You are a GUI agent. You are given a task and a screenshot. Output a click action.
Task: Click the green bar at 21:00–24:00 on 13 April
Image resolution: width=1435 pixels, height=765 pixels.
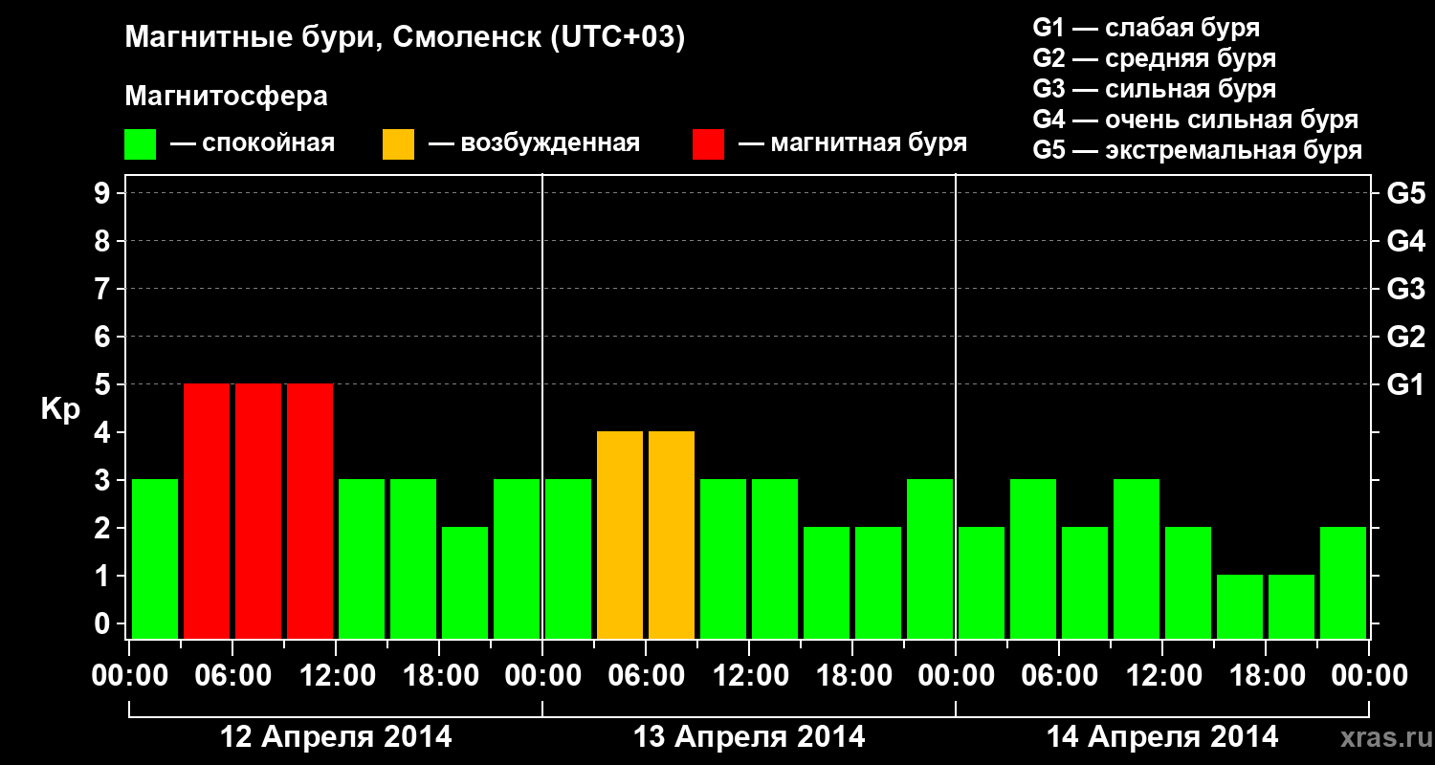930,558
